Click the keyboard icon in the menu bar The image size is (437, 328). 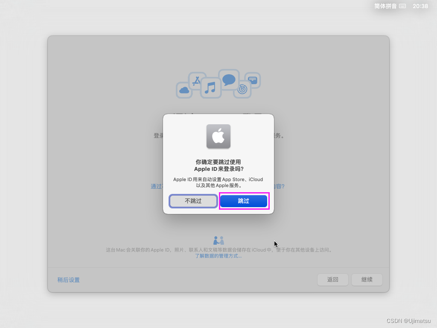click(402, 6)
